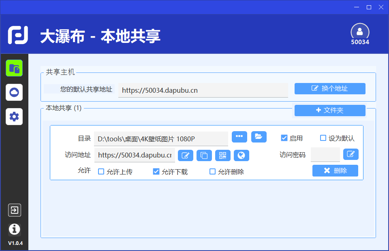Viewport: 389px width, 251px height.
Task: Enable the 设为默认 checkbox
Action: click(323, 138)
